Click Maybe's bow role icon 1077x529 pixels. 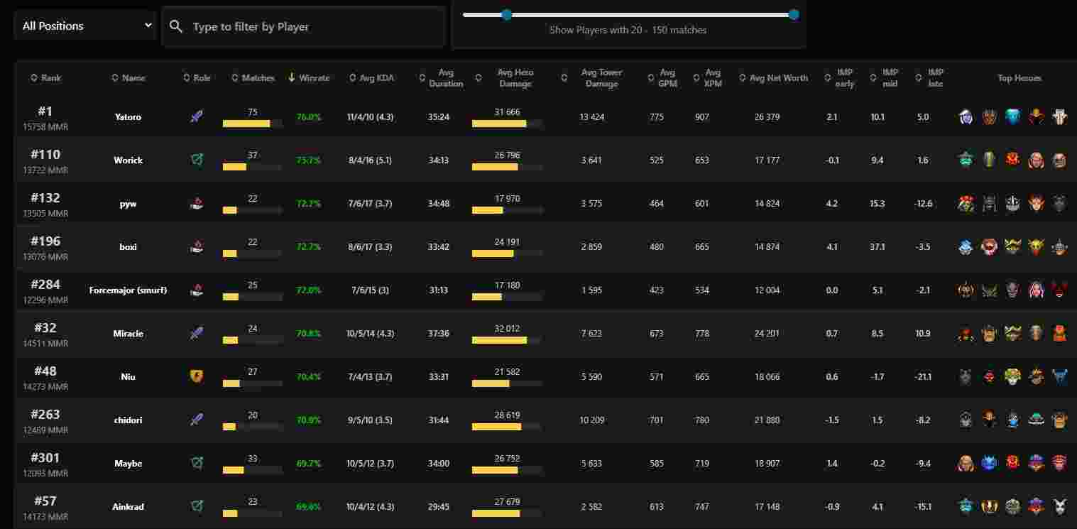coord(197,463)
